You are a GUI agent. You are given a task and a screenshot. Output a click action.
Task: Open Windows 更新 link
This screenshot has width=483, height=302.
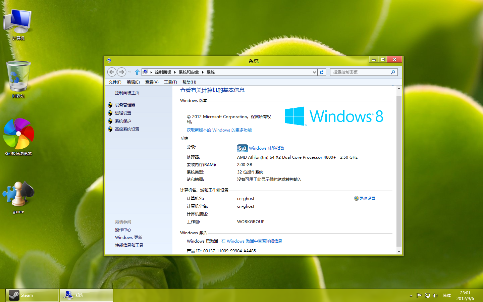pos(128,238)
